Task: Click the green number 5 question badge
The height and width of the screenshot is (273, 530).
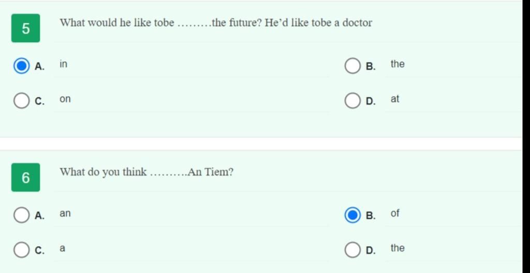Action: (x=26, y=28)
